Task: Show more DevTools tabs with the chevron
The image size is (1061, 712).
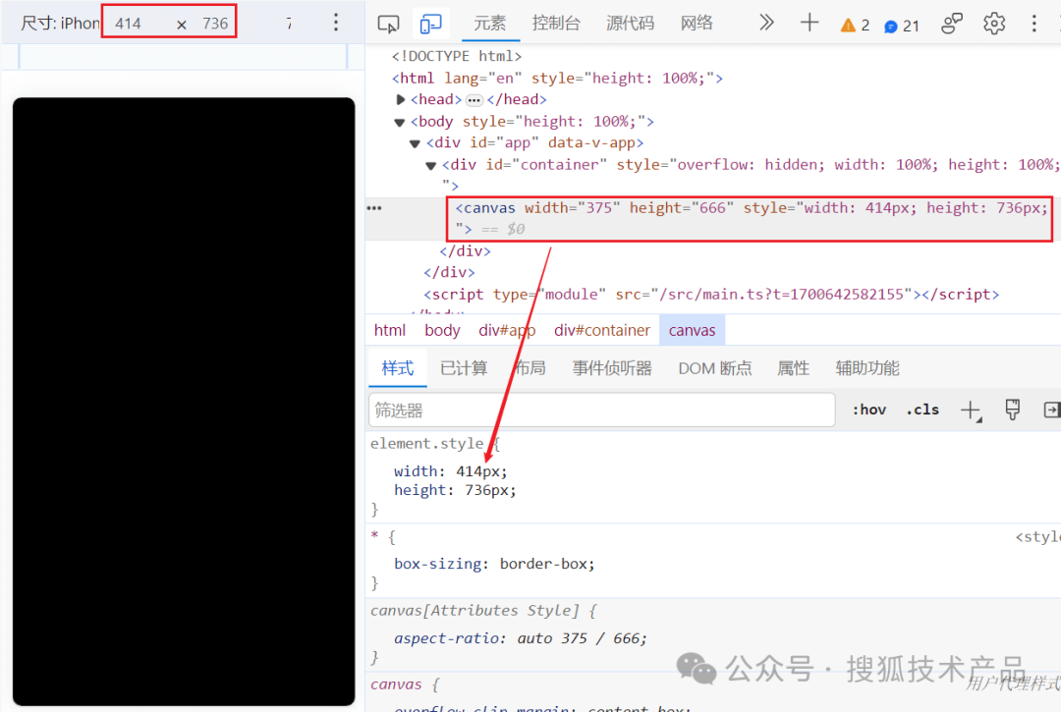Action: pyautogui.click(x=766, y=23)
